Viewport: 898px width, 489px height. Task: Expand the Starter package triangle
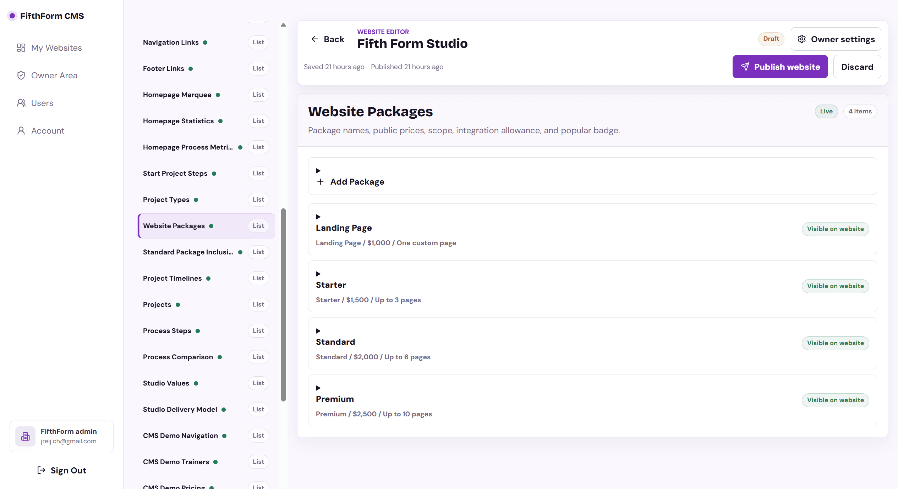tap(318, 274)
